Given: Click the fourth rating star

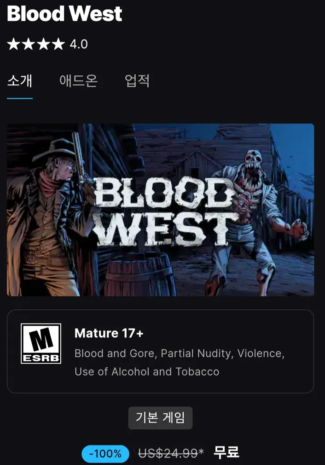Looking at the screenshot, I should [x=58, y=44].
